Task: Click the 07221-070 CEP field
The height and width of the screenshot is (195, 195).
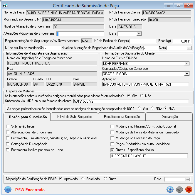Action: [x=58, y=84]
